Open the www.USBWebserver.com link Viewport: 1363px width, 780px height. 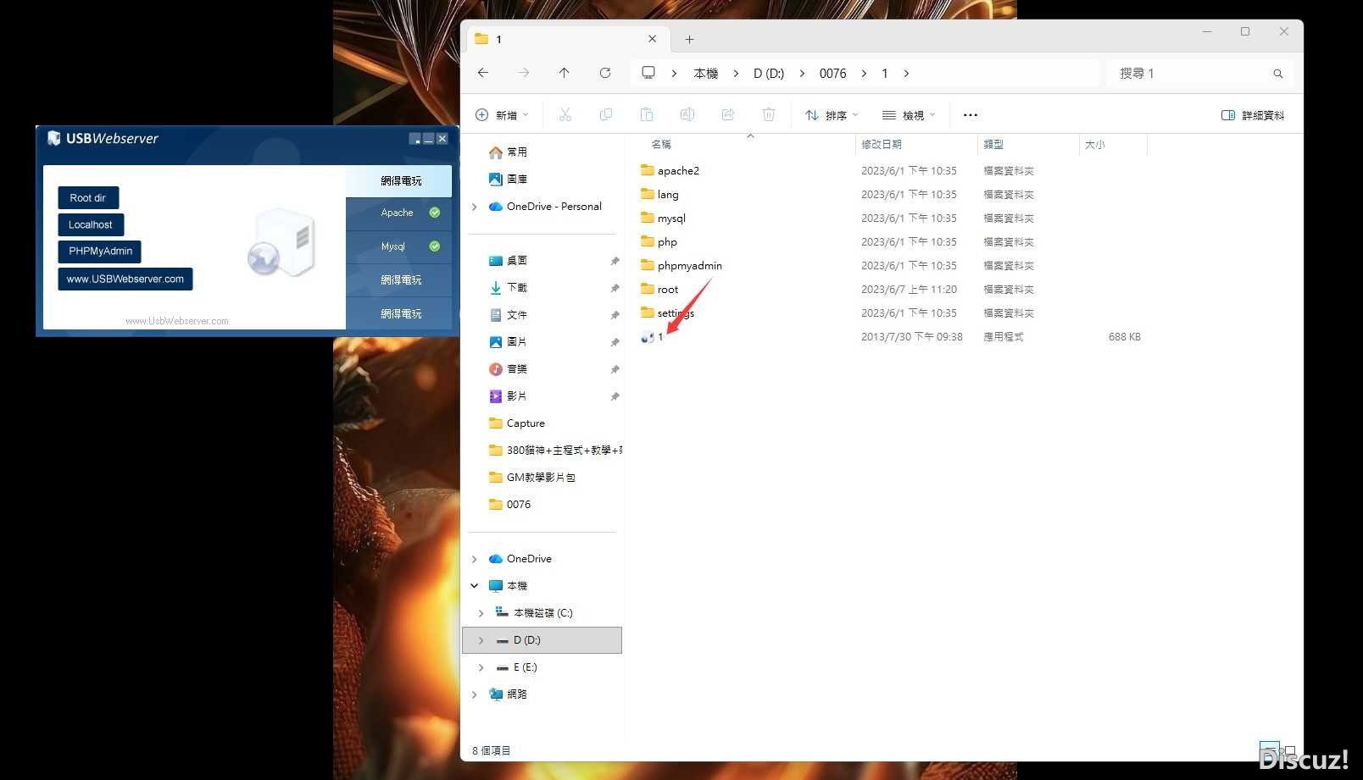(125, 279)
